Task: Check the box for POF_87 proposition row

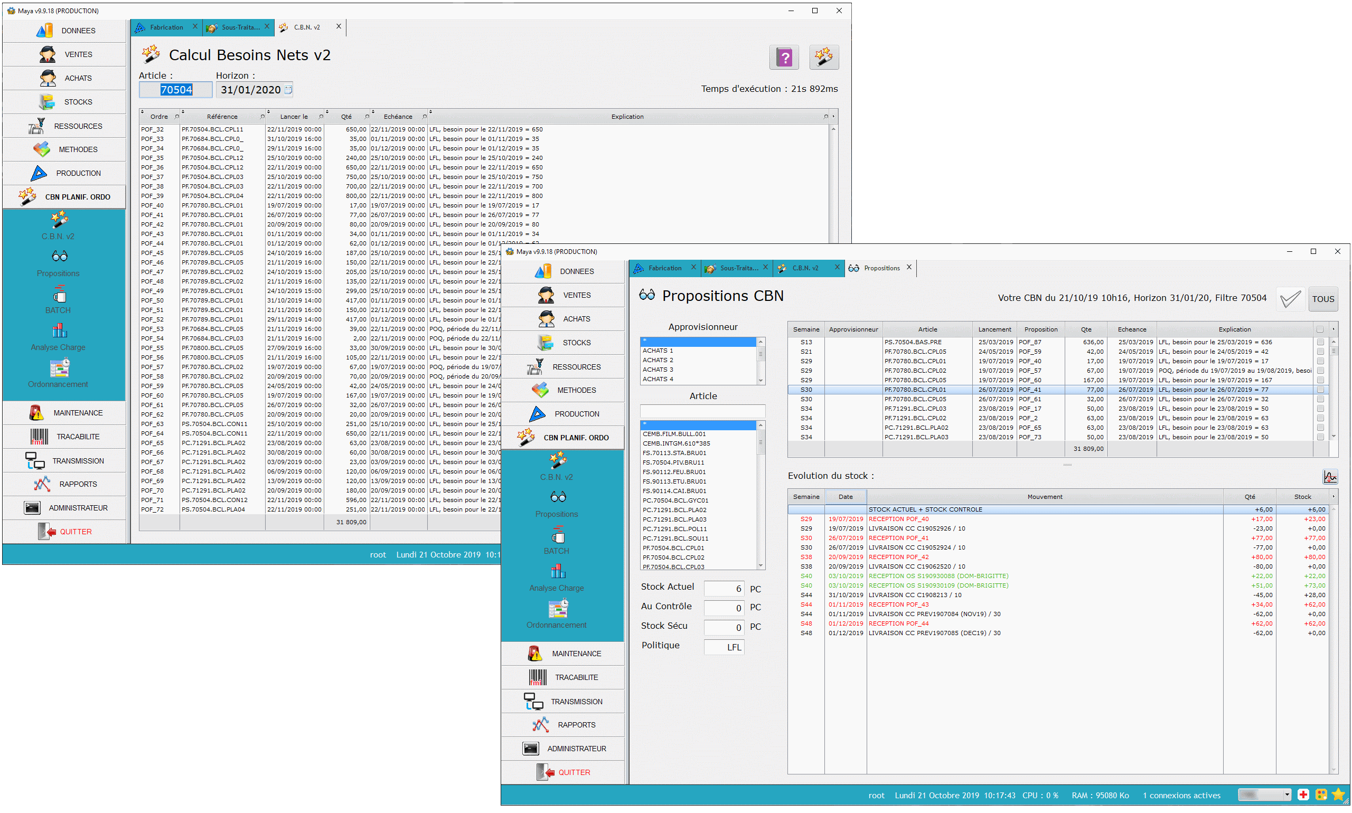Action: (x=1320, y=342)
